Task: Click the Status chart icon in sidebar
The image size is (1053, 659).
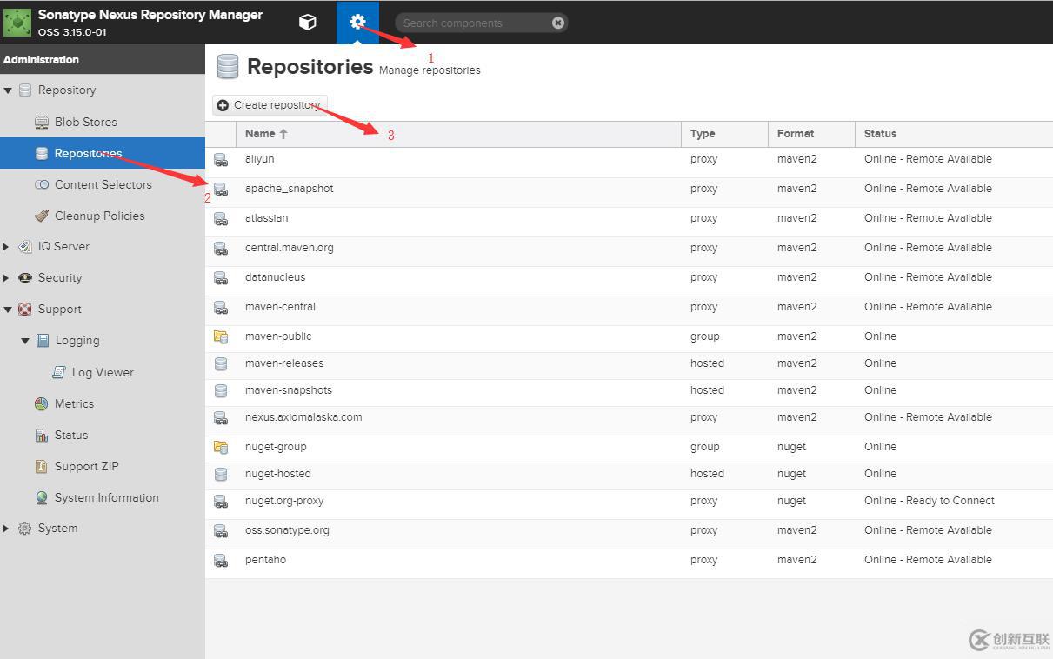Action: (x=41, y=435)
